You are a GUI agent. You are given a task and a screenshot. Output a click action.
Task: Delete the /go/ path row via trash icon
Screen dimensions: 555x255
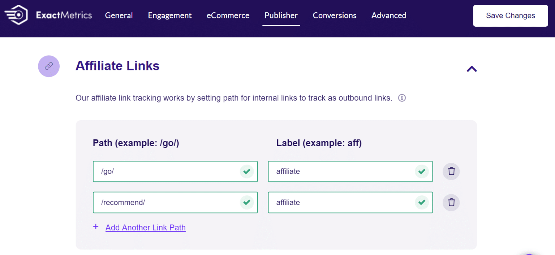pos(451,171)
